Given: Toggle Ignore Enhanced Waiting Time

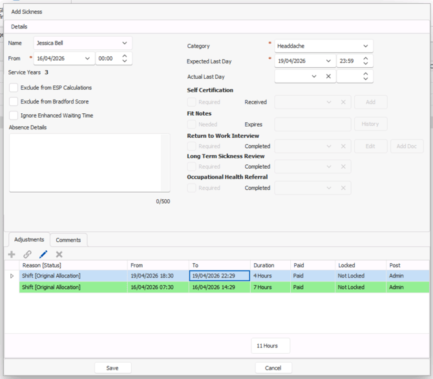Looking at the screenshot, I should click(14, 116).
